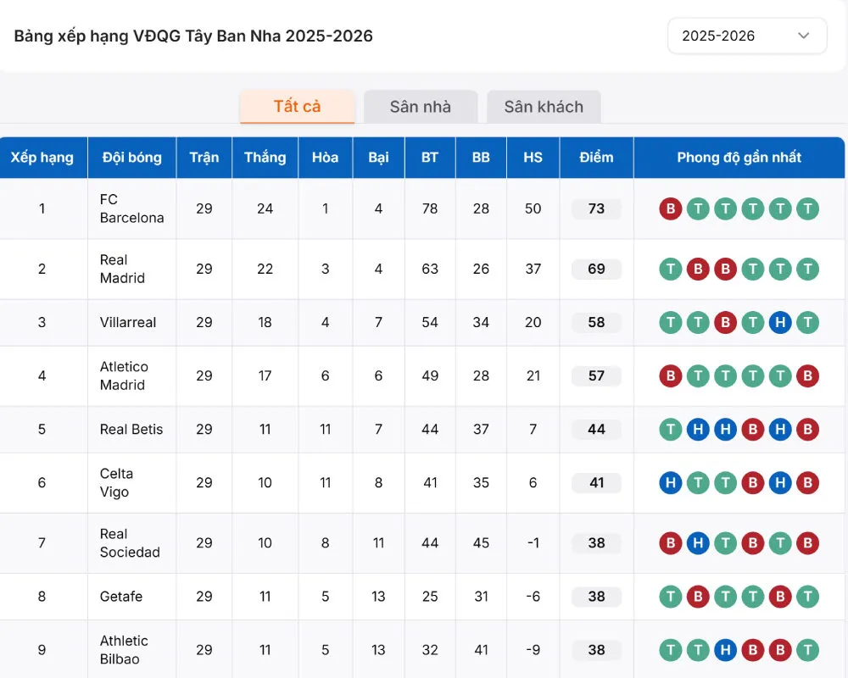Click the blue H badge in Real Sociedad row
The image size is (848, 678).
coord(698,542)
